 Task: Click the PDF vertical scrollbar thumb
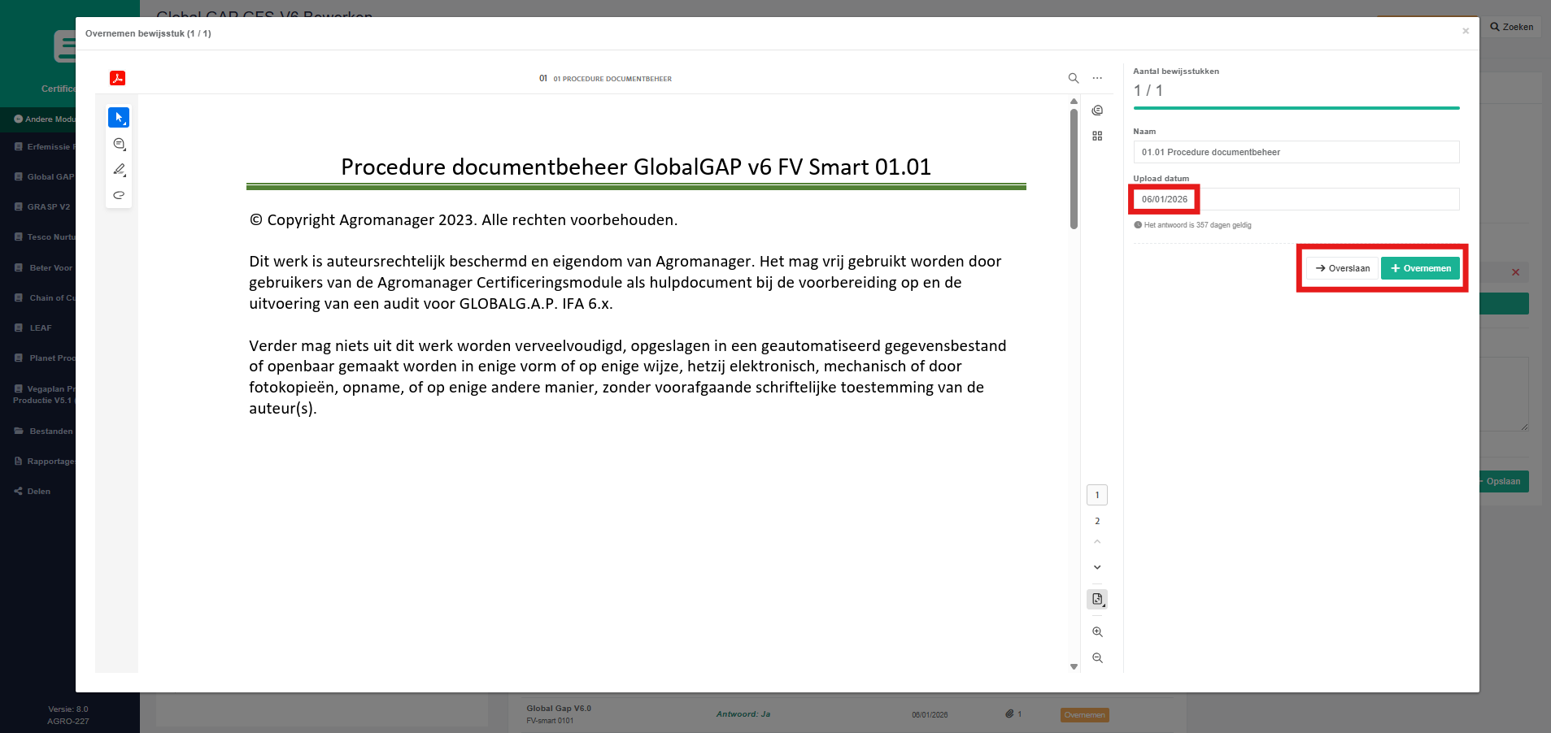(1074, 169)
